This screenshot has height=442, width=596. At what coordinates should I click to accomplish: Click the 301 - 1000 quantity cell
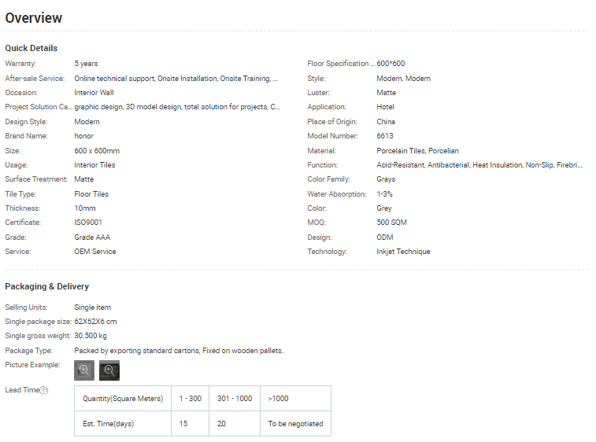point(235,399)
